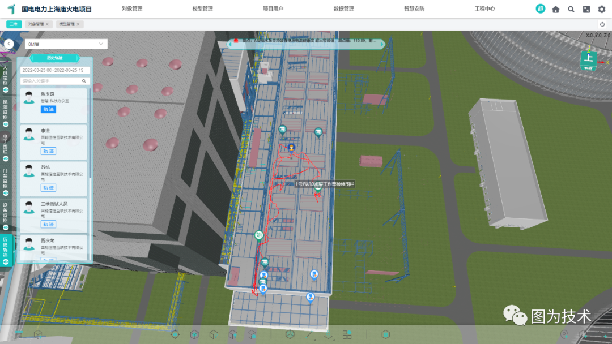Click 轨迹 button for 陈玉良

pos(48,109)
